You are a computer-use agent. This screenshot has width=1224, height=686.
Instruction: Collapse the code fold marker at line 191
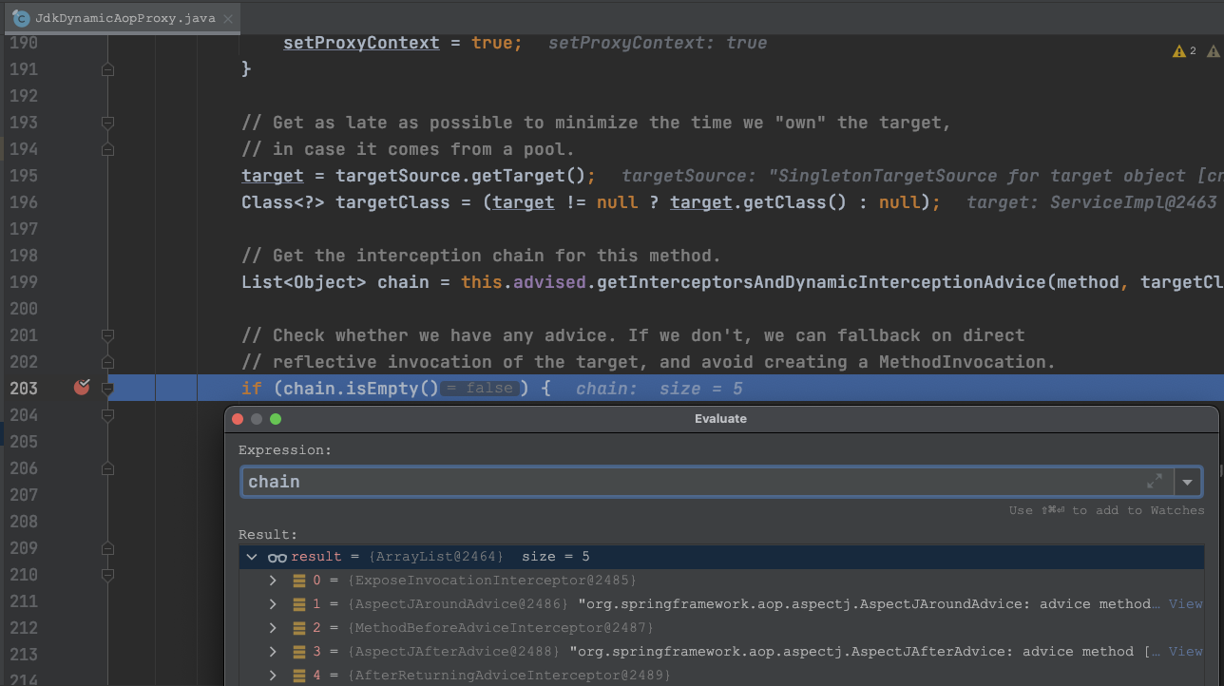(107, 69)
